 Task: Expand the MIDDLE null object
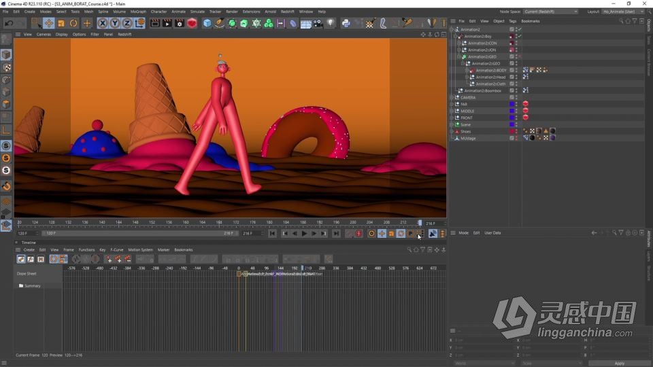click(x=452, y=111)
